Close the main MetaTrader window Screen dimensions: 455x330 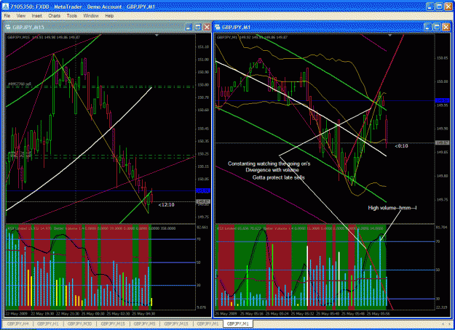[x=448, y=7]
